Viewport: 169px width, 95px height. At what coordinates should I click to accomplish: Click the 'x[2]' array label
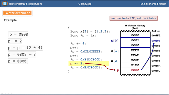115,61
